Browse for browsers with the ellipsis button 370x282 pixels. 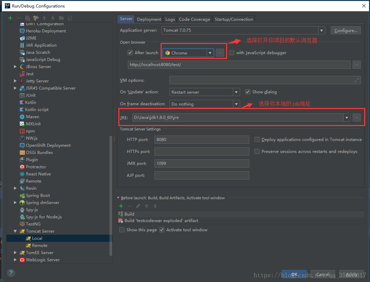pos(220,53)
